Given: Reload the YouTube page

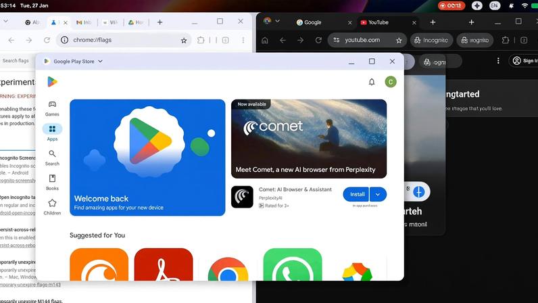Looking at the screenshot, I should point(318,41).
